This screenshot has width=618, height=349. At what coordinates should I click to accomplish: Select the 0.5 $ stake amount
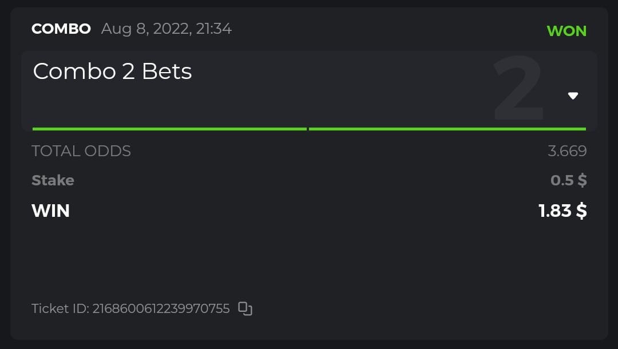(x=568, y=180)
